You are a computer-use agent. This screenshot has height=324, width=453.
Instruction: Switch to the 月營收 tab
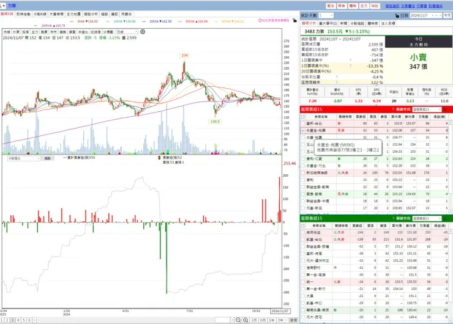point(127,14)
